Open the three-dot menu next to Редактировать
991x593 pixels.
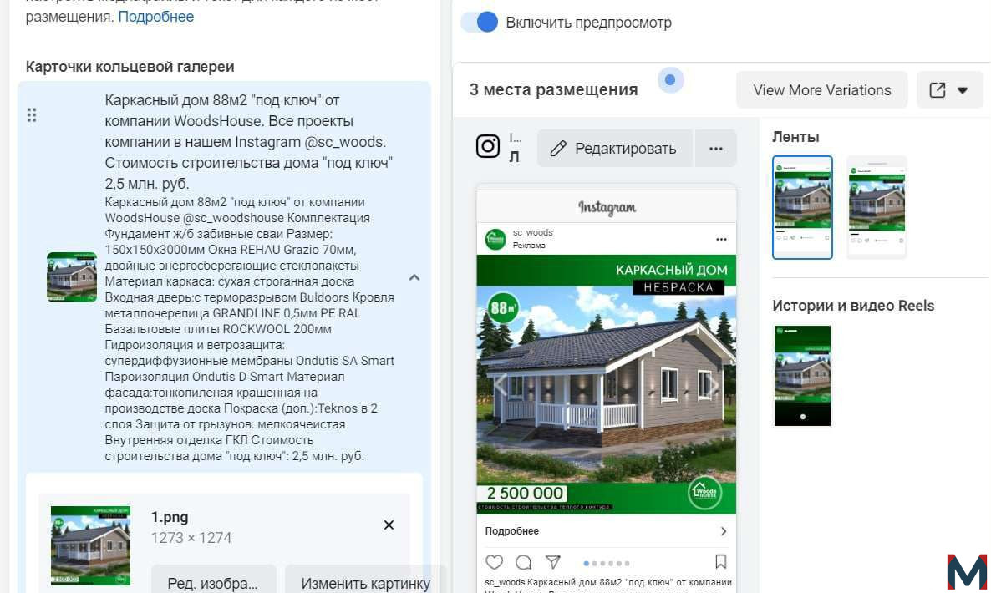point(715,149)
